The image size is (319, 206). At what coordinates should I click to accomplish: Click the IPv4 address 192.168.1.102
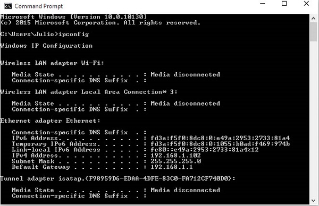(175, 156)
